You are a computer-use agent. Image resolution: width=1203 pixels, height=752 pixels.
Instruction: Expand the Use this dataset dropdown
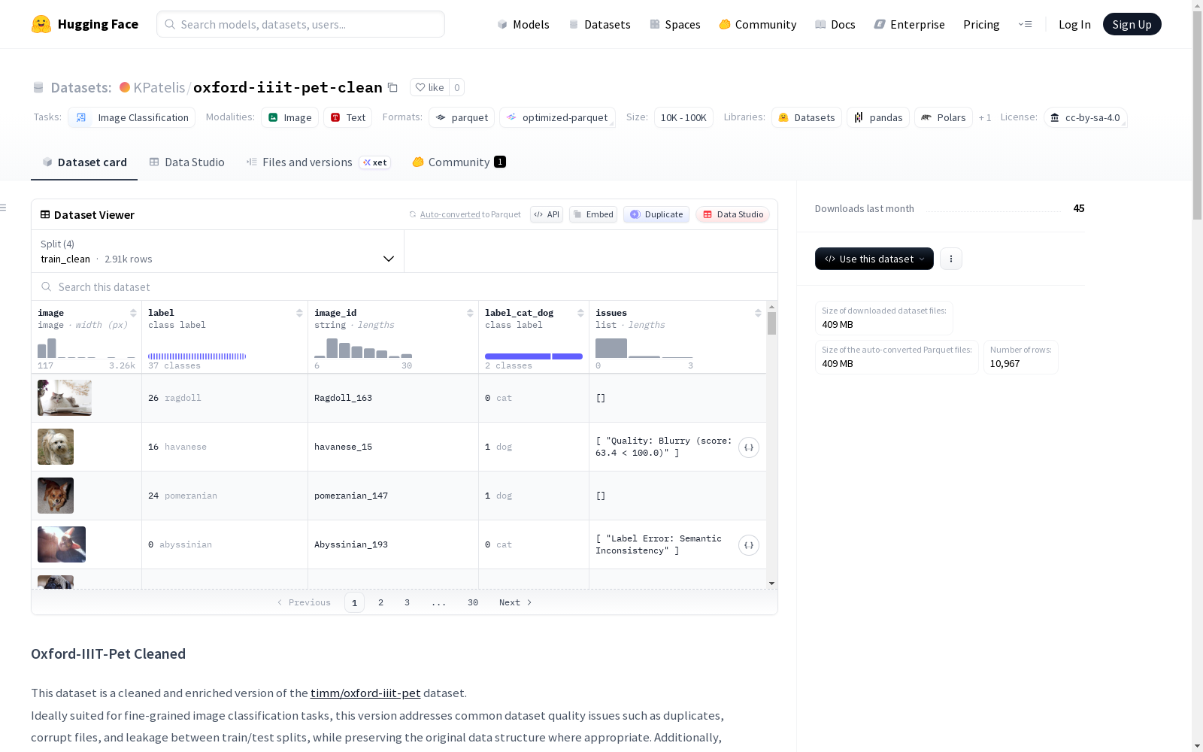pyautogui.click(x=874, y=259)
